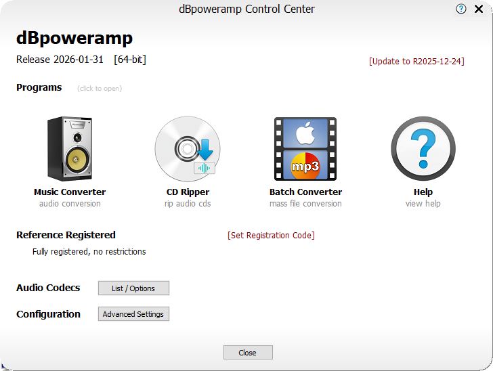
Task: Click the title bar help icon
Action: point(461,9)
